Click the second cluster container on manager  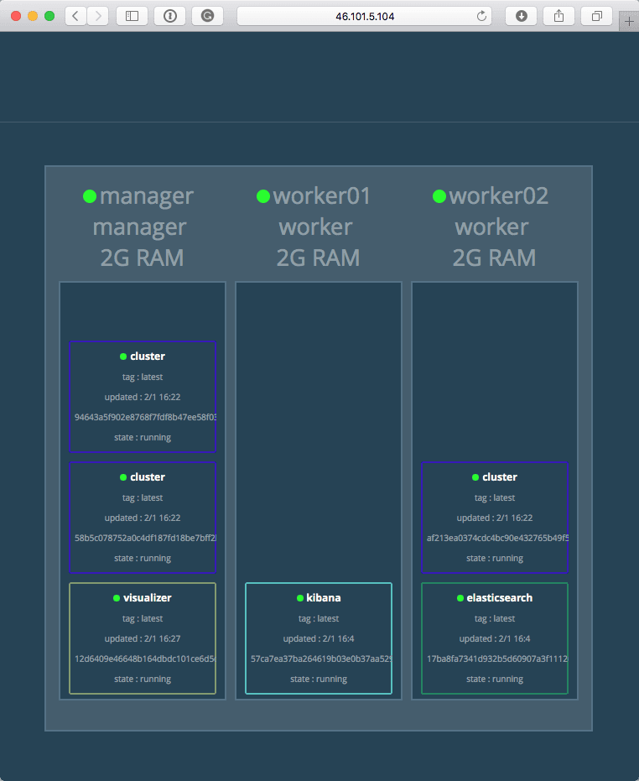coord(143,518)
